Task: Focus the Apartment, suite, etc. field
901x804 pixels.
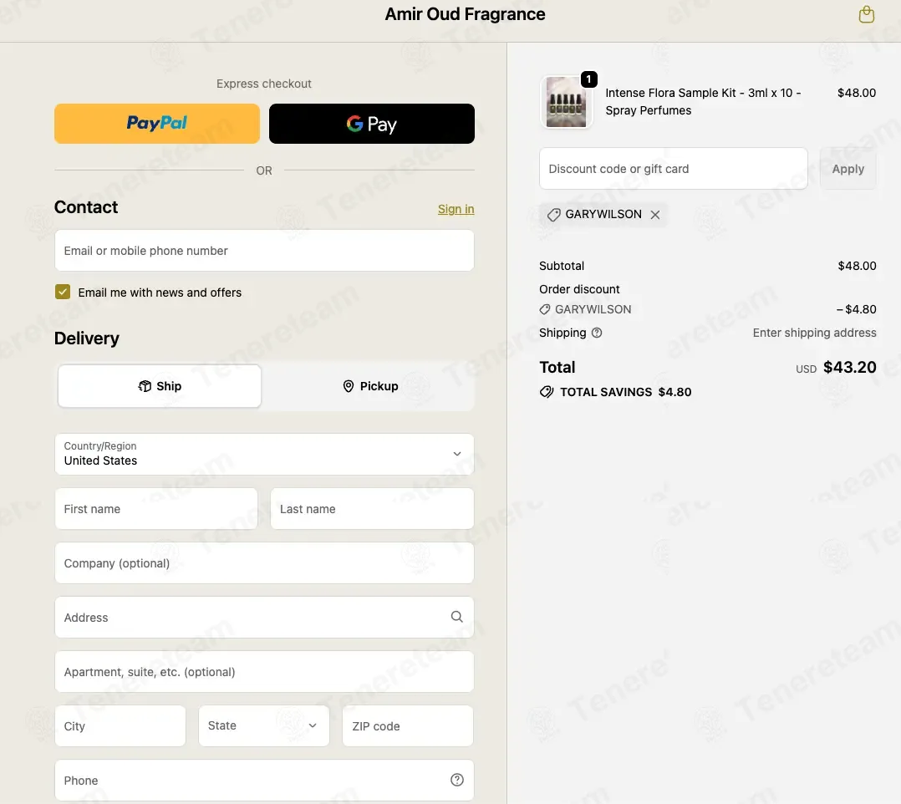Action: (264, 672)
